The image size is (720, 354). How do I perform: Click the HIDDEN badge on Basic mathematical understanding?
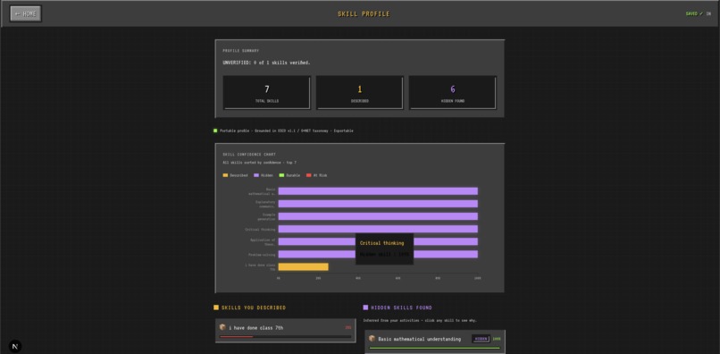(x=481, y=339)
